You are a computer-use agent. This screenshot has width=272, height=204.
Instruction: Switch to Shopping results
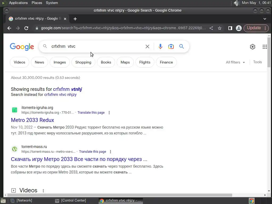83,62
